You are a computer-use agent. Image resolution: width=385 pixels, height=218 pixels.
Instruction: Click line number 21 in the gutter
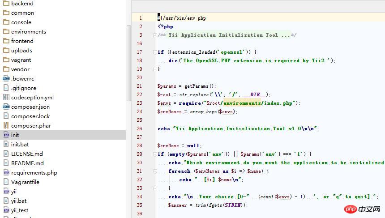click(140, 86)
